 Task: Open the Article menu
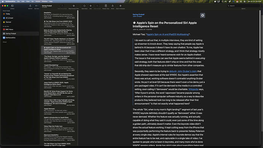[x=38, y=2]
